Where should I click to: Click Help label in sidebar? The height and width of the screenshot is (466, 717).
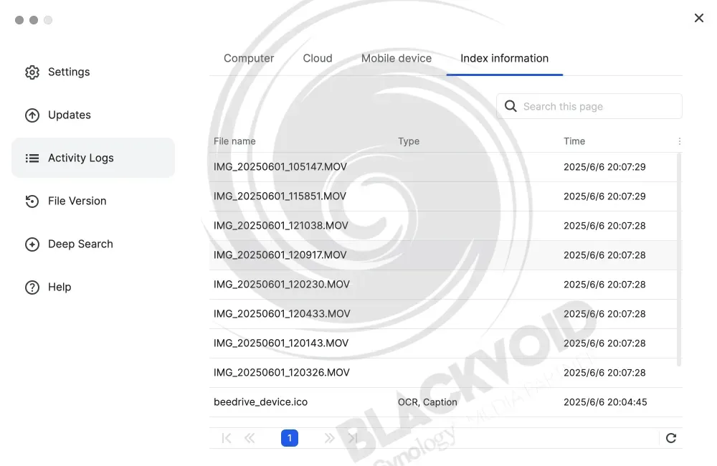point(60,287)
